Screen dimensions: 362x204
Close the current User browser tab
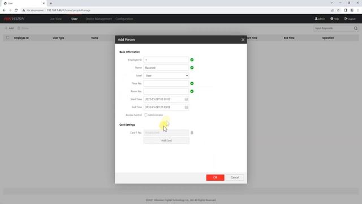pyautogui.click(x=44, y=3)
